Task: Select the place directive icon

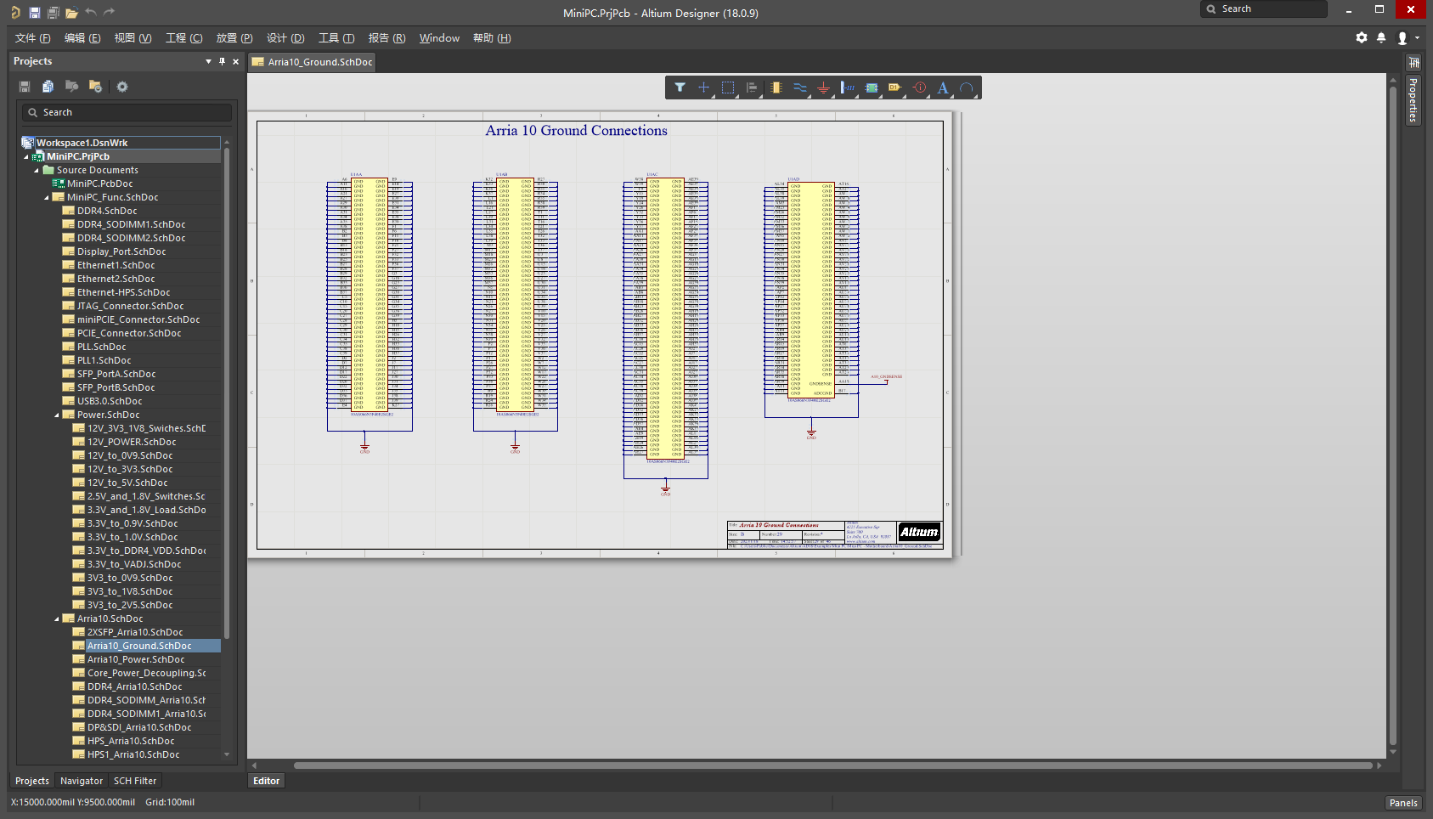Action: click(919, 88)
